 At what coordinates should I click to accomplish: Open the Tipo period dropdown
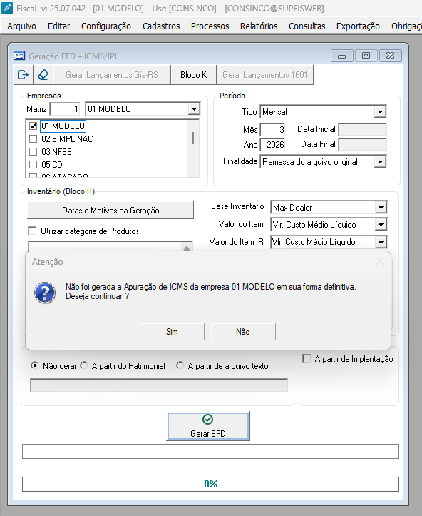[x=380, y=112]
